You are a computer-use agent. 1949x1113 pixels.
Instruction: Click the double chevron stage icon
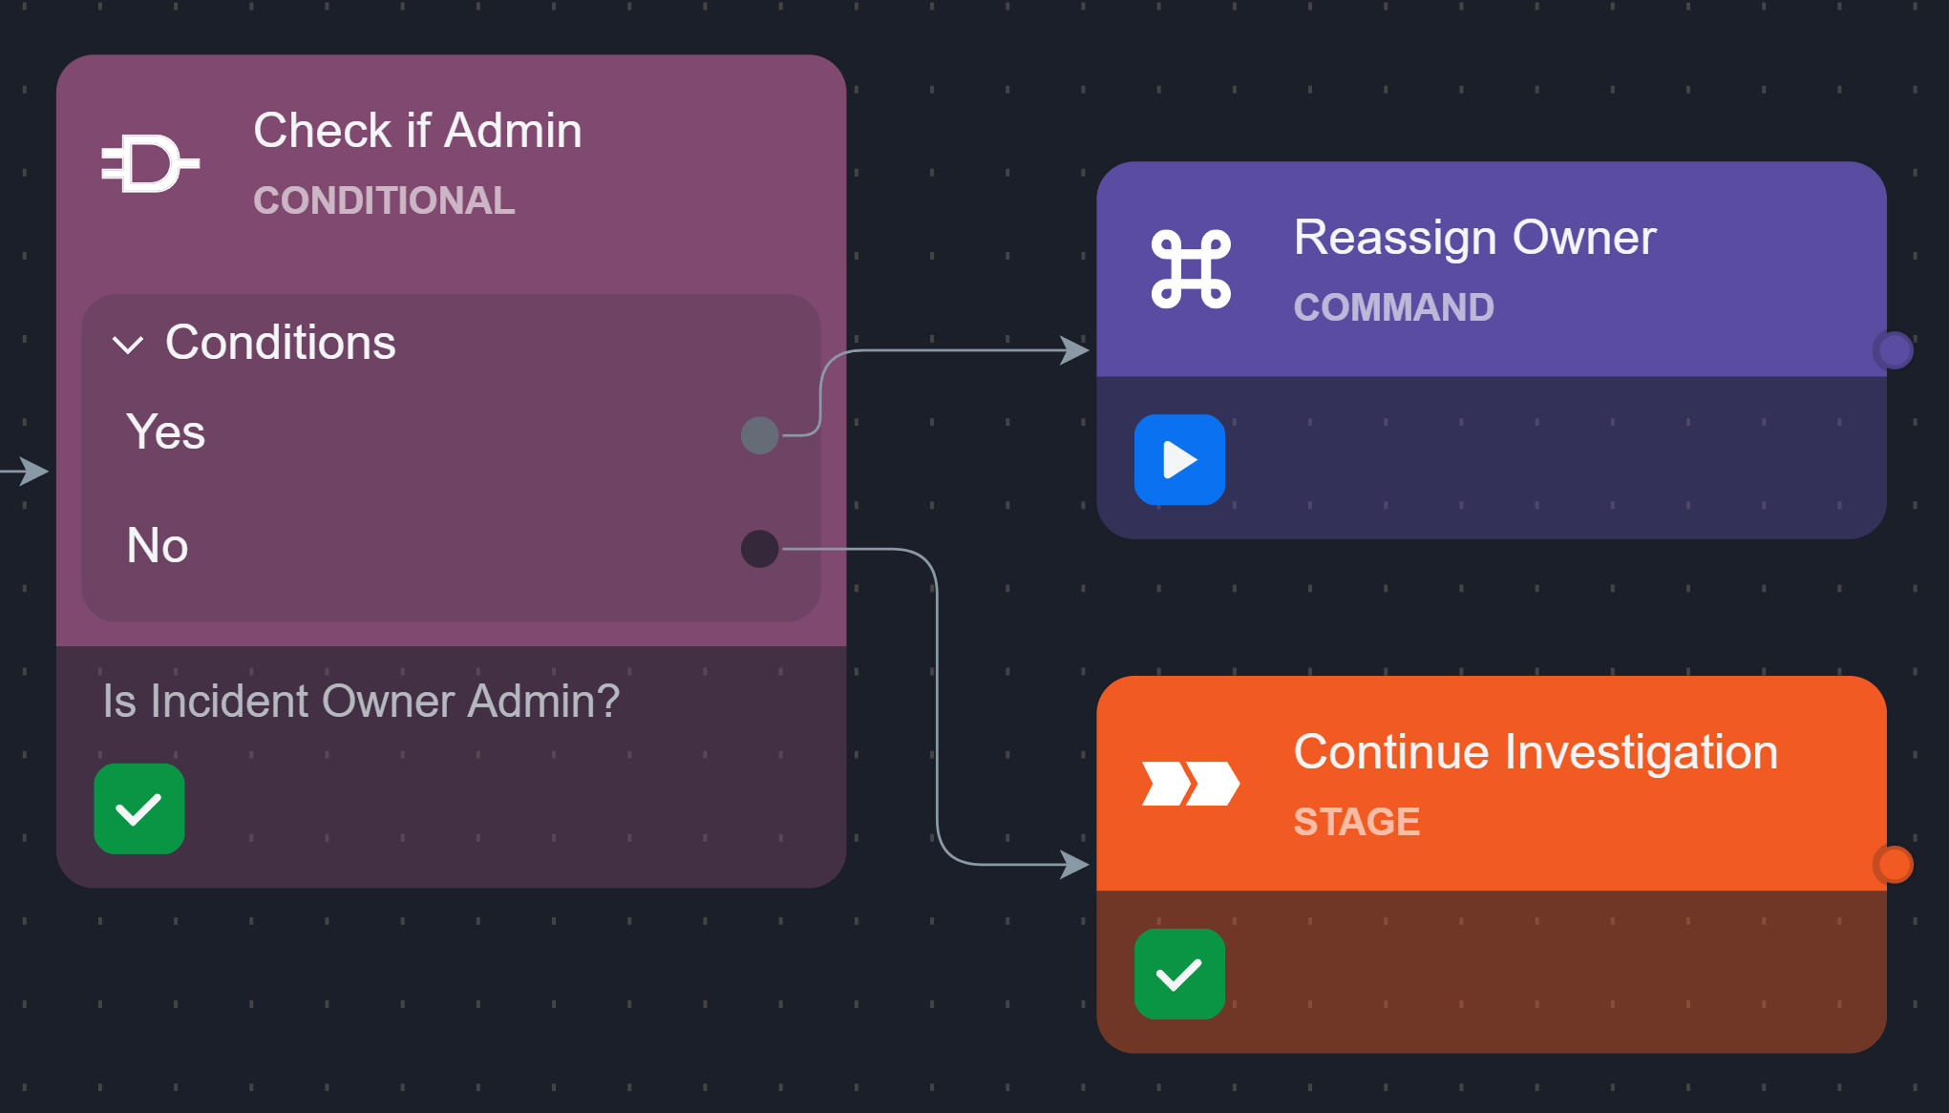(1190, 784)
